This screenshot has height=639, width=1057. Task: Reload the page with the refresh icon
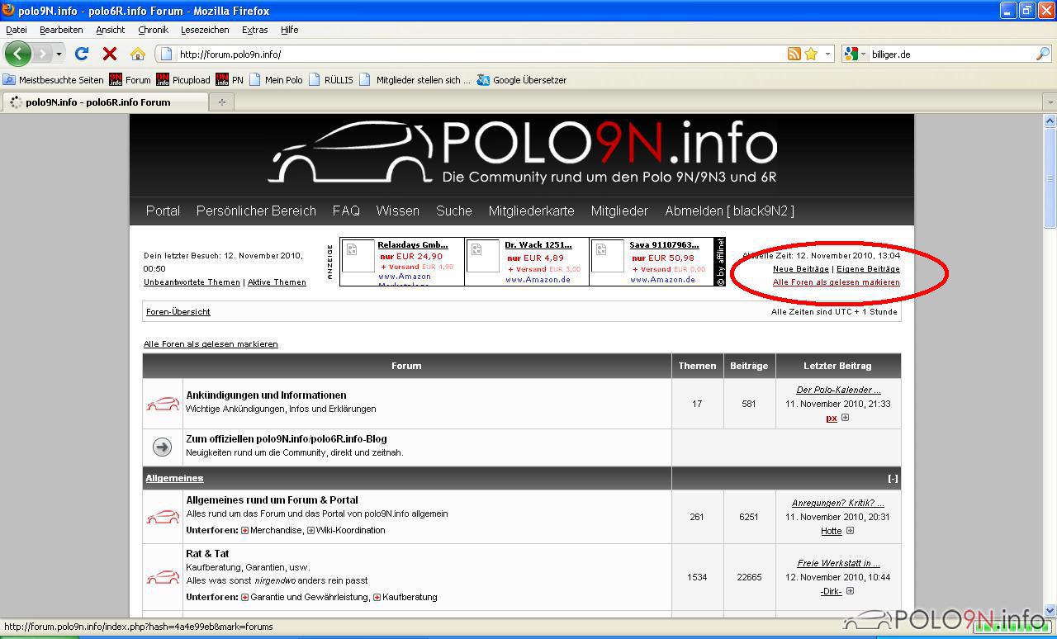82,54
